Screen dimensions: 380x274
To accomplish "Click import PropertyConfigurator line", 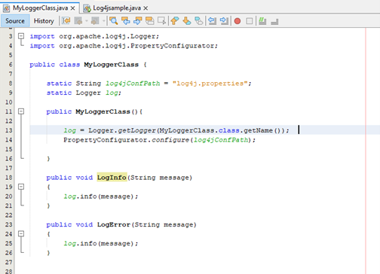I will 124,46.
